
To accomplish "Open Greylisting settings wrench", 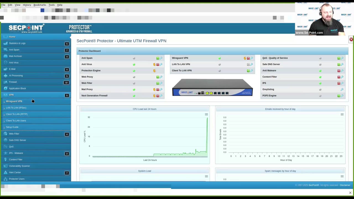I will (x=342, y=90).
